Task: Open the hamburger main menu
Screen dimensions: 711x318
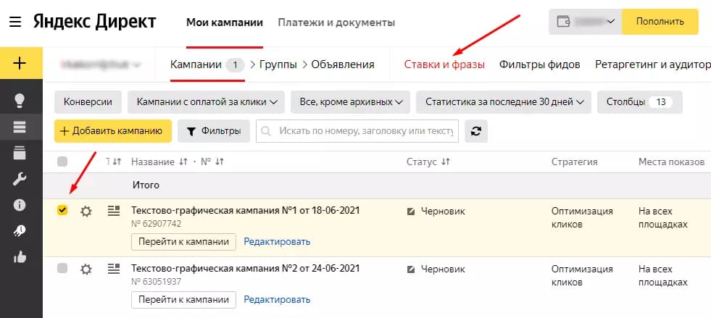Action: (x=15, y=22)
